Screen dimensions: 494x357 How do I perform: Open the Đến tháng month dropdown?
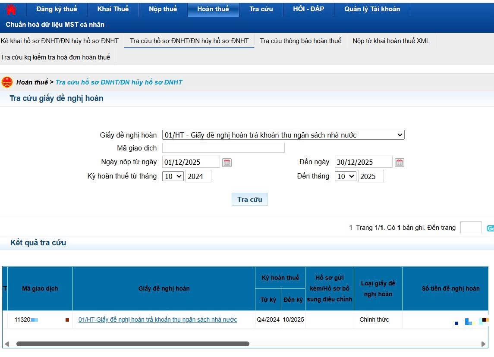pos(346,176)
